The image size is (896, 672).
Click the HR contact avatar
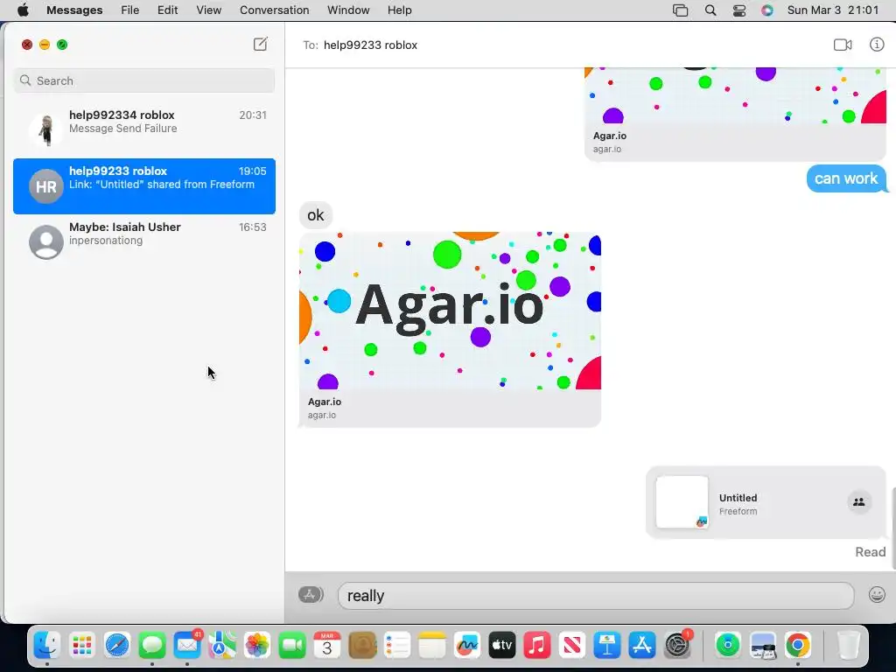point(46,186)
